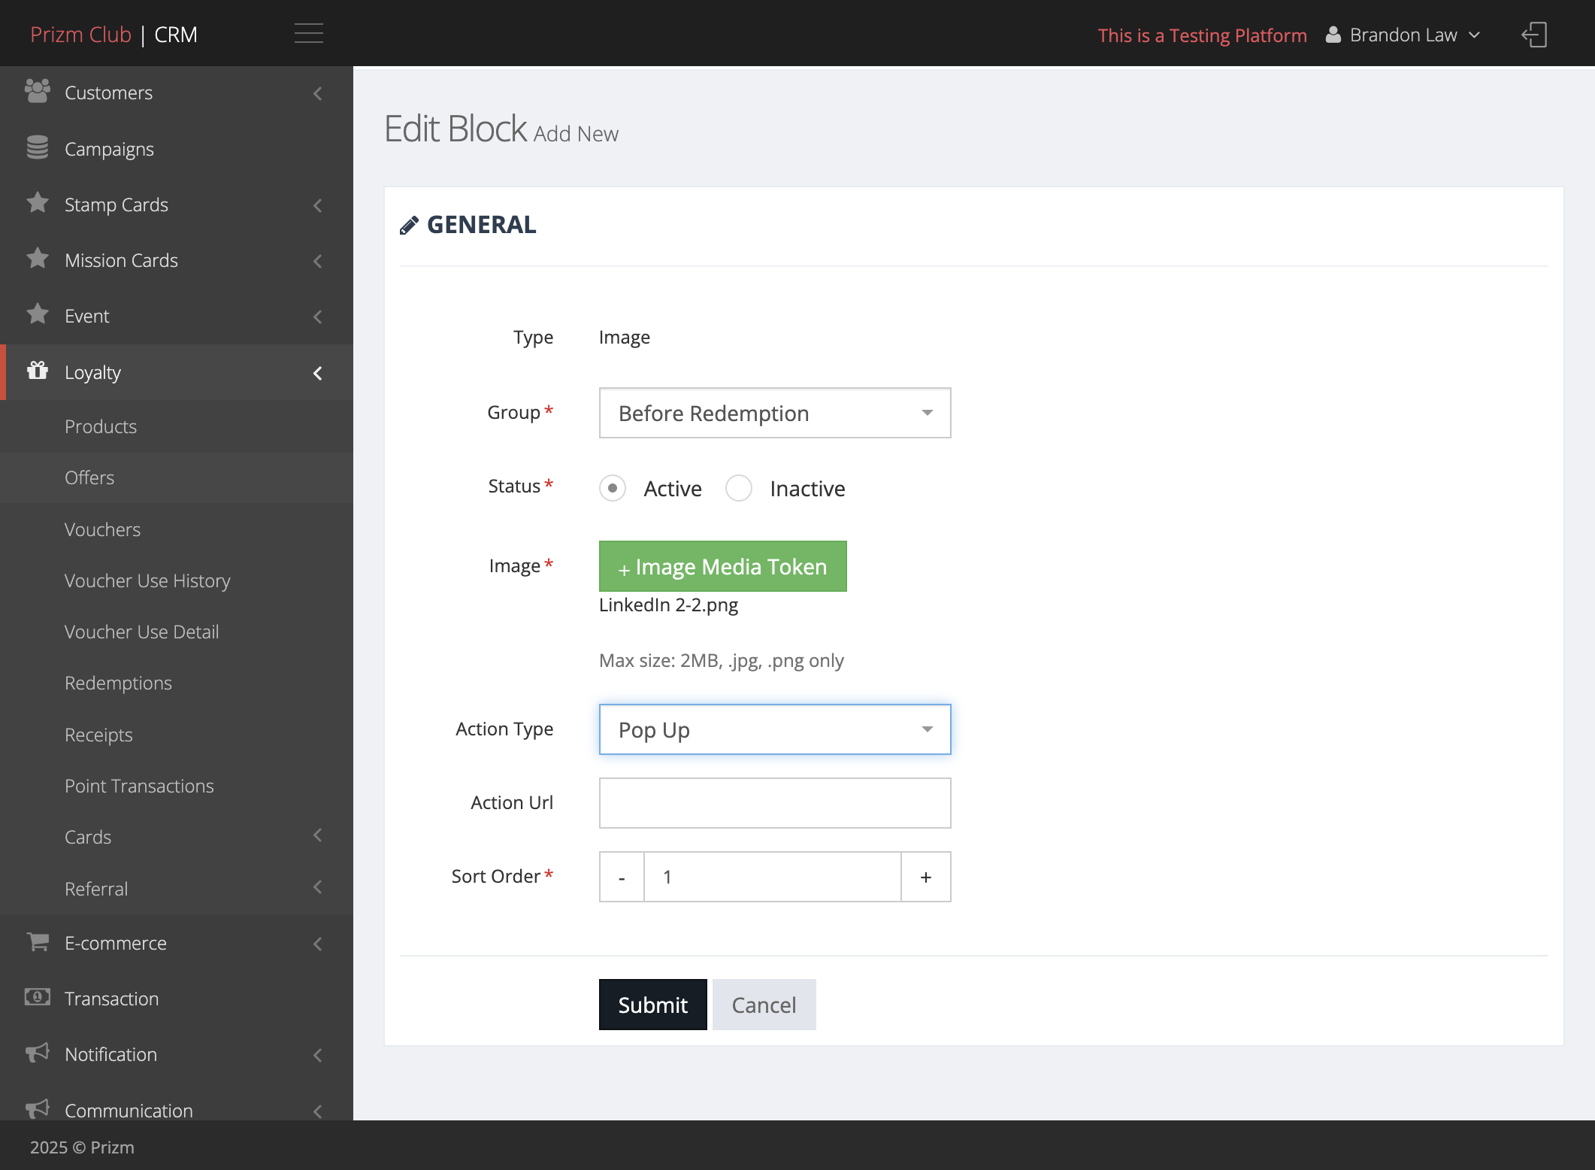Expand the Stamp Cards menu chevron
This screenshot has height=1170, width=1595.
click(318, 205)
